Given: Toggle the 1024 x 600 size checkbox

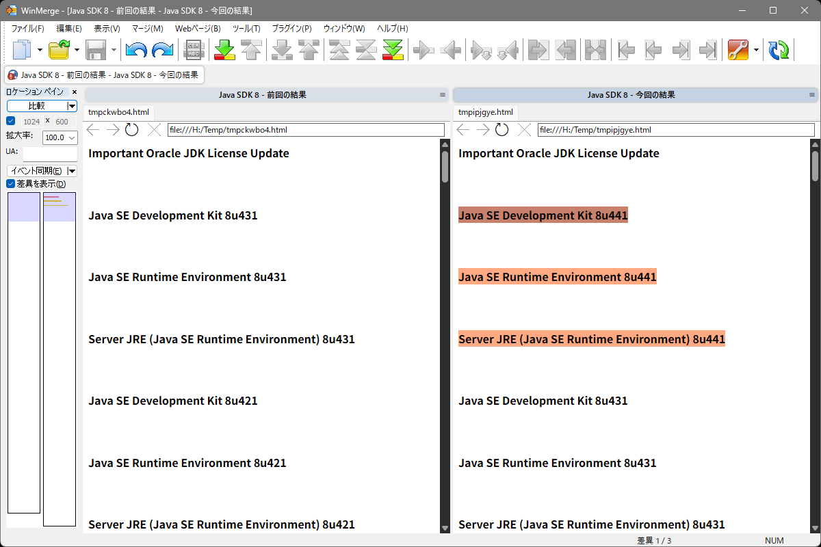Looking at the screenshot, I should (x=11, y=121).
